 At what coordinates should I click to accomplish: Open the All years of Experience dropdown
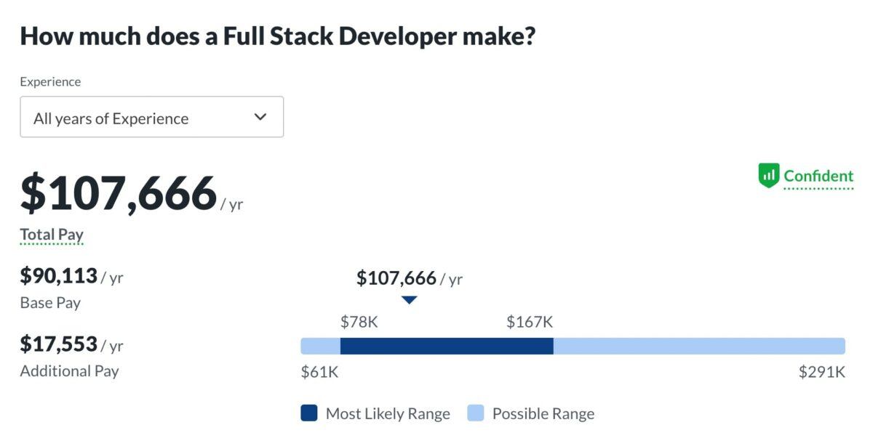151,117
